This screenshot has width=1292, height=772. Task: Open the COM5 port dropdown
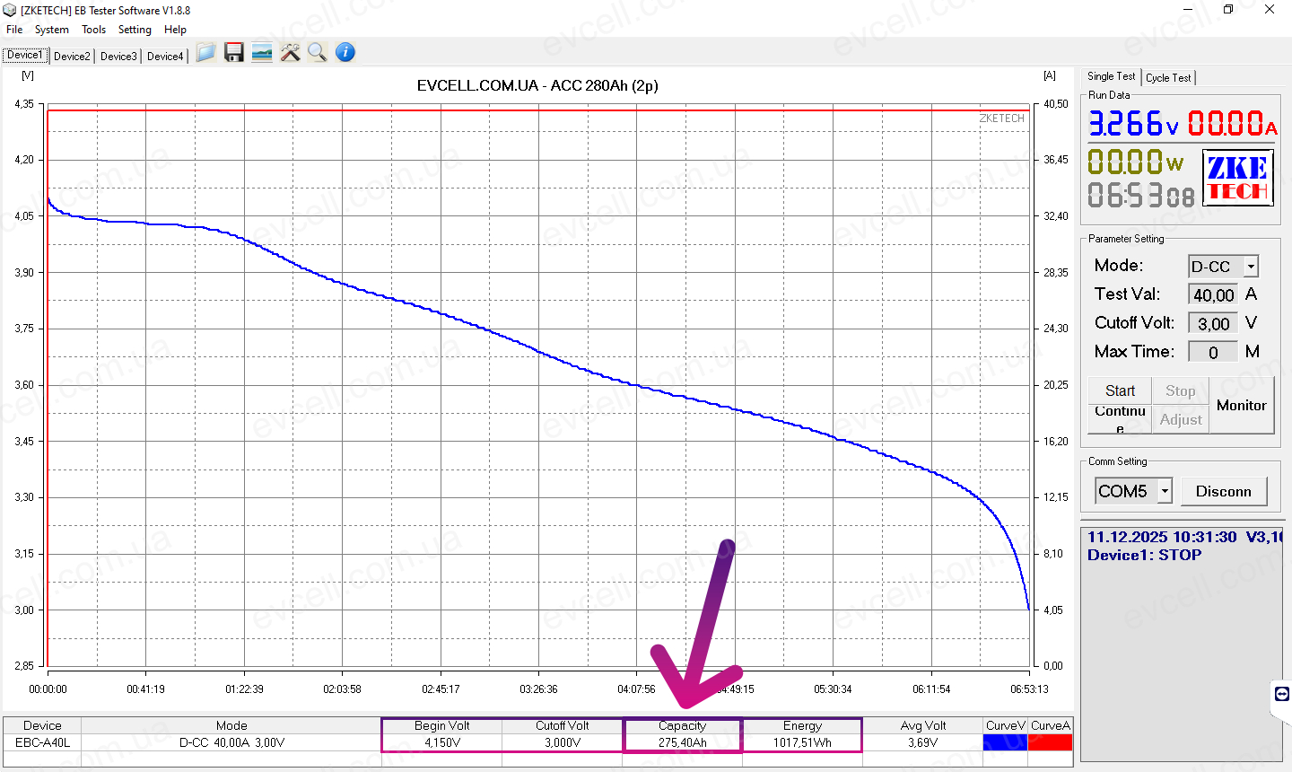[1165, 491]
